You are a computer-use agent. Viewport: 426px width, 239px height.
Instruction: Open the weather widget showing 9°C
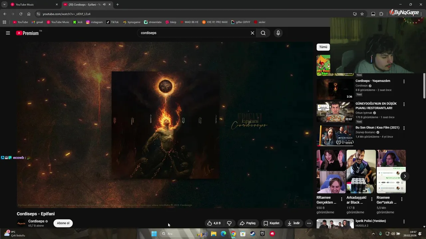coord(14,234)
